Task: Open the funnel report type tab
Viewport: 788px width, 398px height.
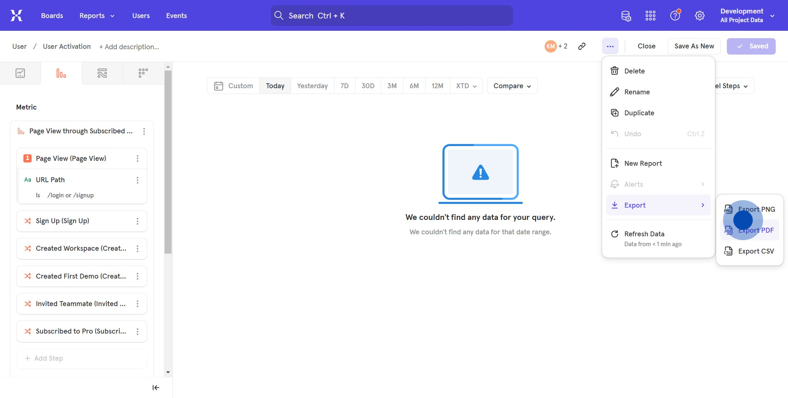Action: click(x=61, y=73)
